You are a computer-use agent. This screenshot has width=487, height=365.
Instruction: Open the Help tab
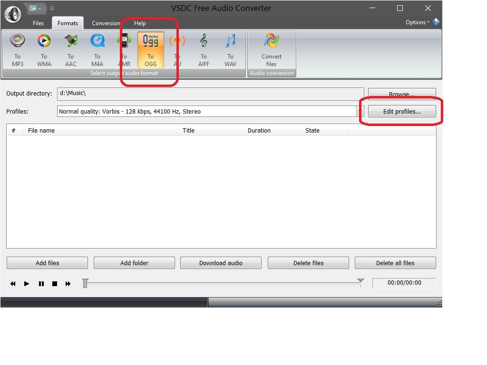click(140, 23)
